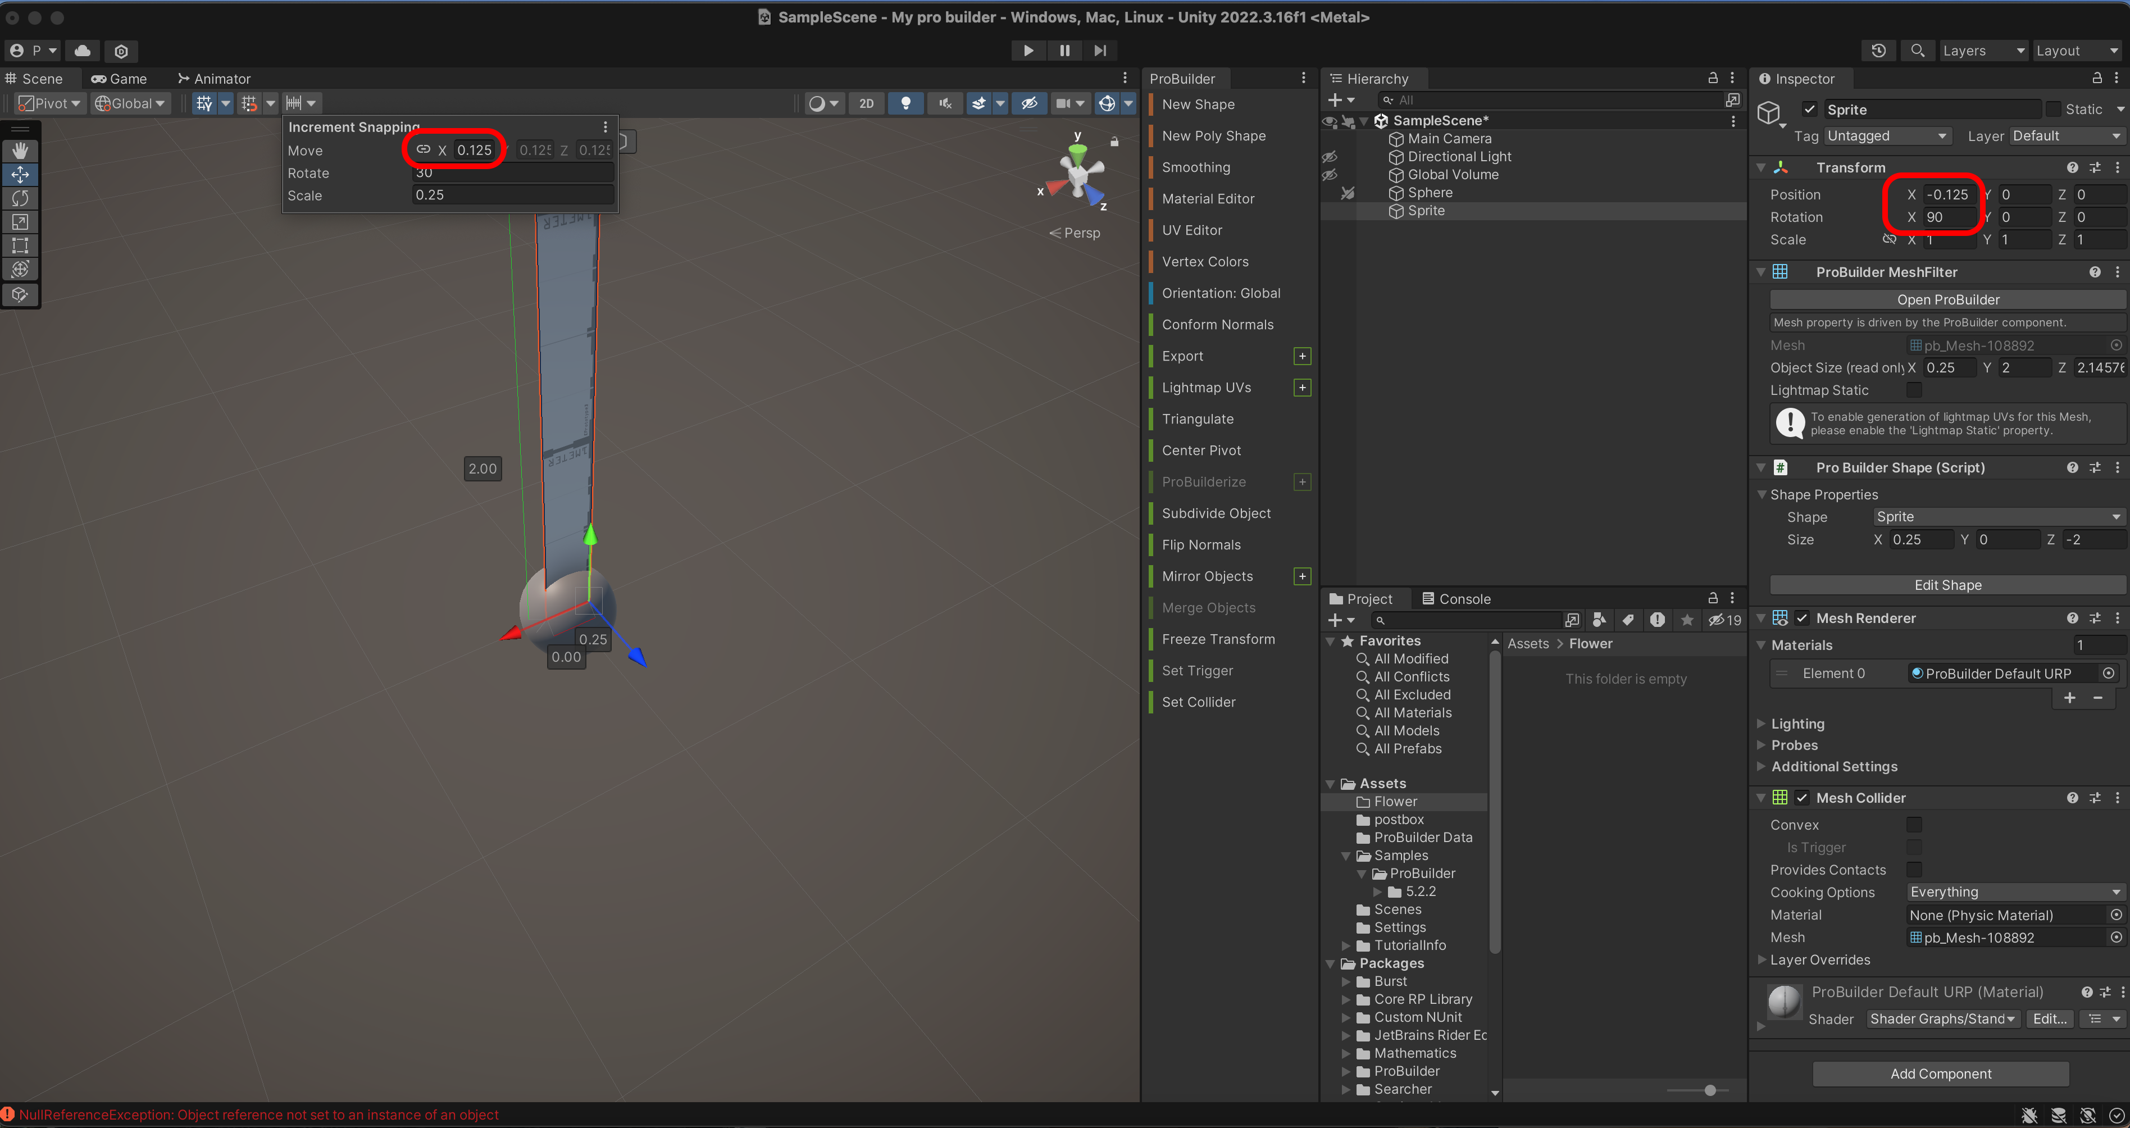Select the Rotate tool
Viewport: 2130px width, 1128px height.
(21, 198)
